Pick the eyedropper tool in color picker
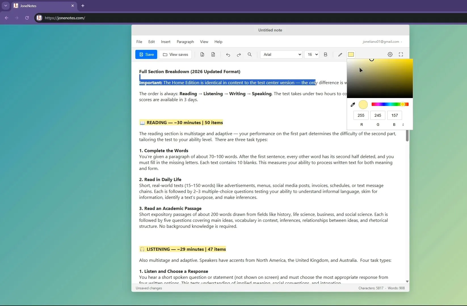Screen dimensions: 467x306 pos(353,105)
